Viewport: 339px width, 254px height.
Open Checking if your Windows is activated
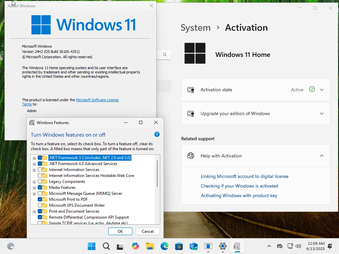coord(239,186)
